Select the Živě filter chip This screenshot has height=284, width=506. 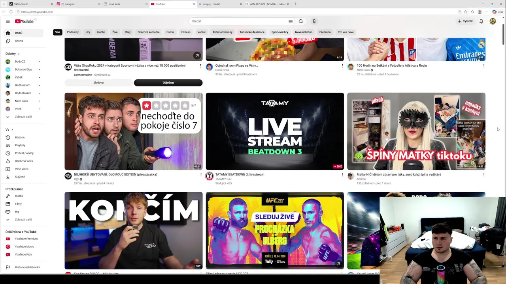[115, 32]
